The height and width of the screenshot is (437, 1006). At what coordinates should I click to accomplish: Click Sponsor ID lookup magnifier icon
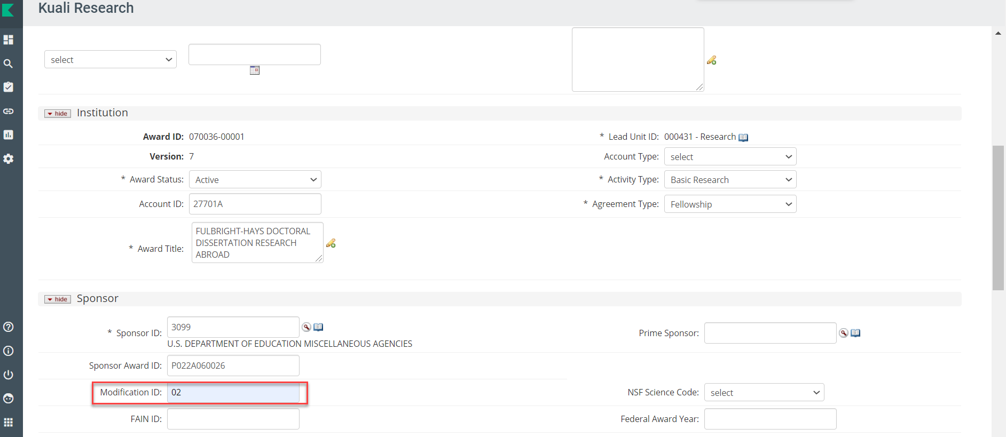click(306, 327)
